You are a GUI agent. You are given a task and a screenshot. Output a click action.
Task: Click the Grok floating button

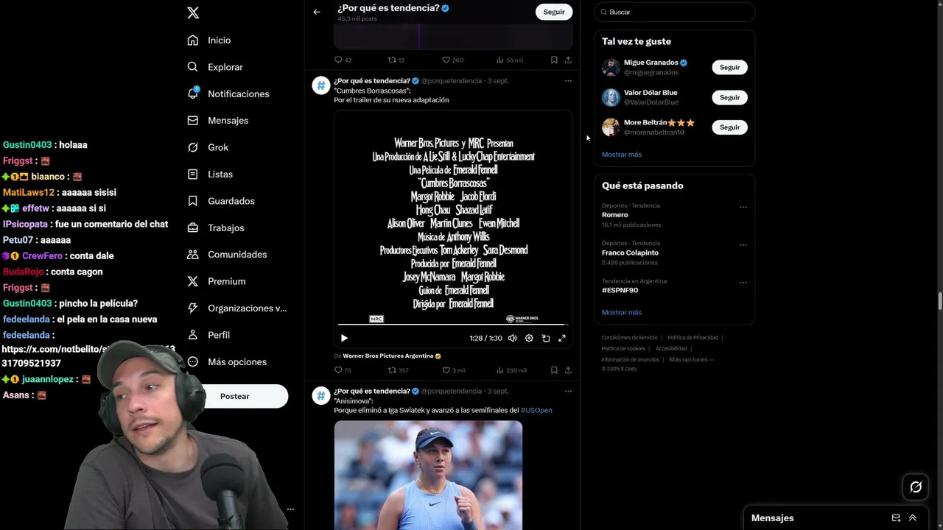[x=916, y=487]
